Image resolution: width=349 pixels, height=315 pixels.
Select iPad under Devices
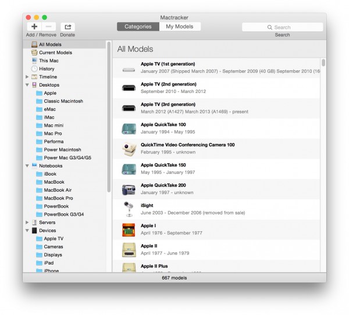click(x=45, y=263)
